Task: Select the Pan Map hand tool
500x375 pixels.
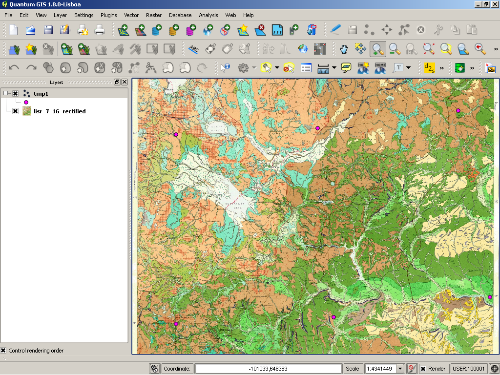Action: tap(344, 49)
